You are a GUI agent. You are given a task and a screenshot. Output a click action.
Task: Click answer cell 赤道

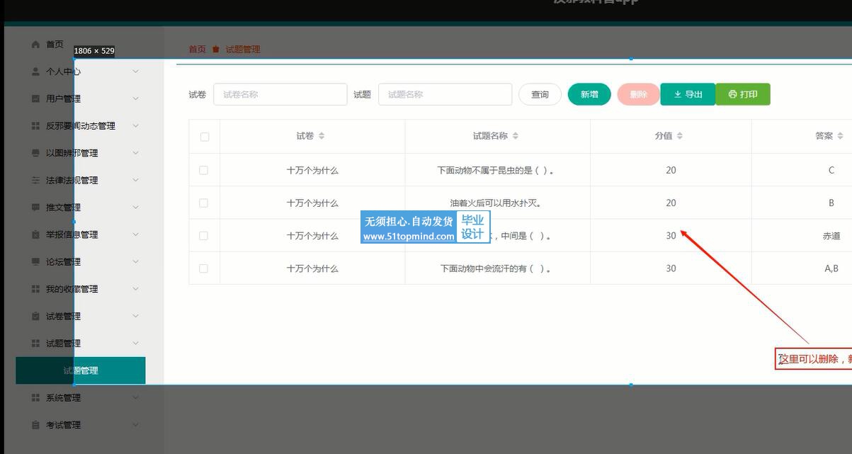(x=831, y=236)
